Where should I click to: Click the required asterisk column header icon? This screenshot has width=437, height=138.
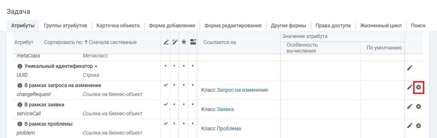[x=184, y=42]
